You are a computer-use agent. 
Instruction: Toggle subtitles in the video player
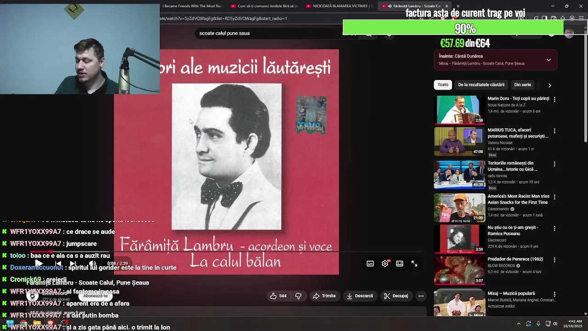click(370, 263)
